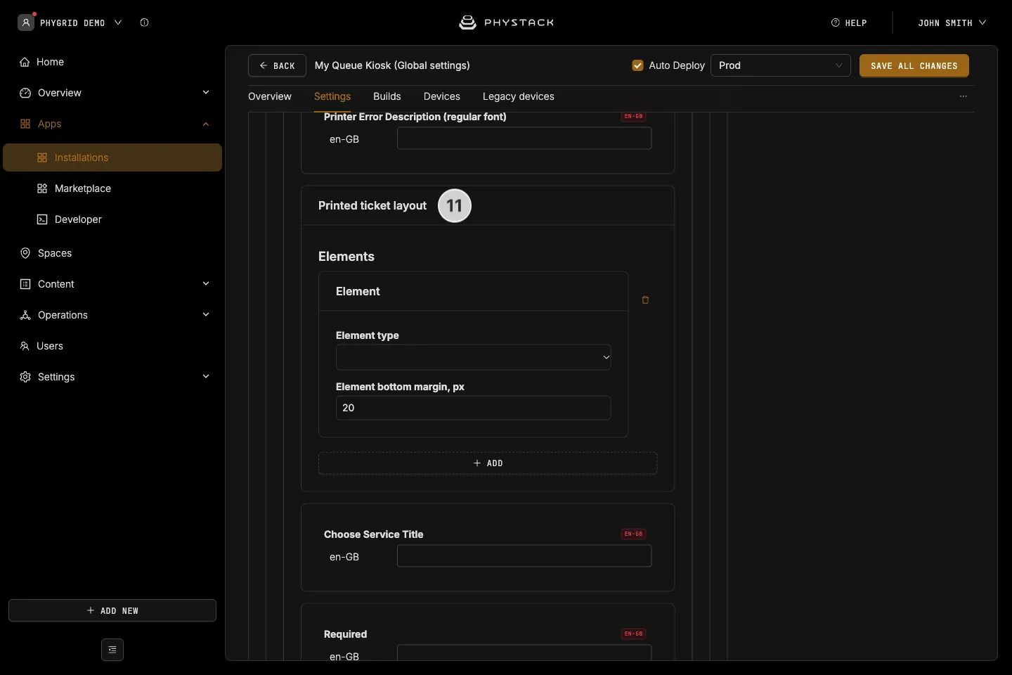Image resolution: width=1012 pixels, height=675 pixels.
Task: Click the Phygrid Demo avatar icon
Action: coord(26,22)
